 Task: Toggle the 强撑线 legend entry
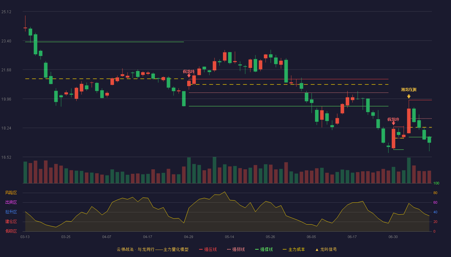(264, 249)
